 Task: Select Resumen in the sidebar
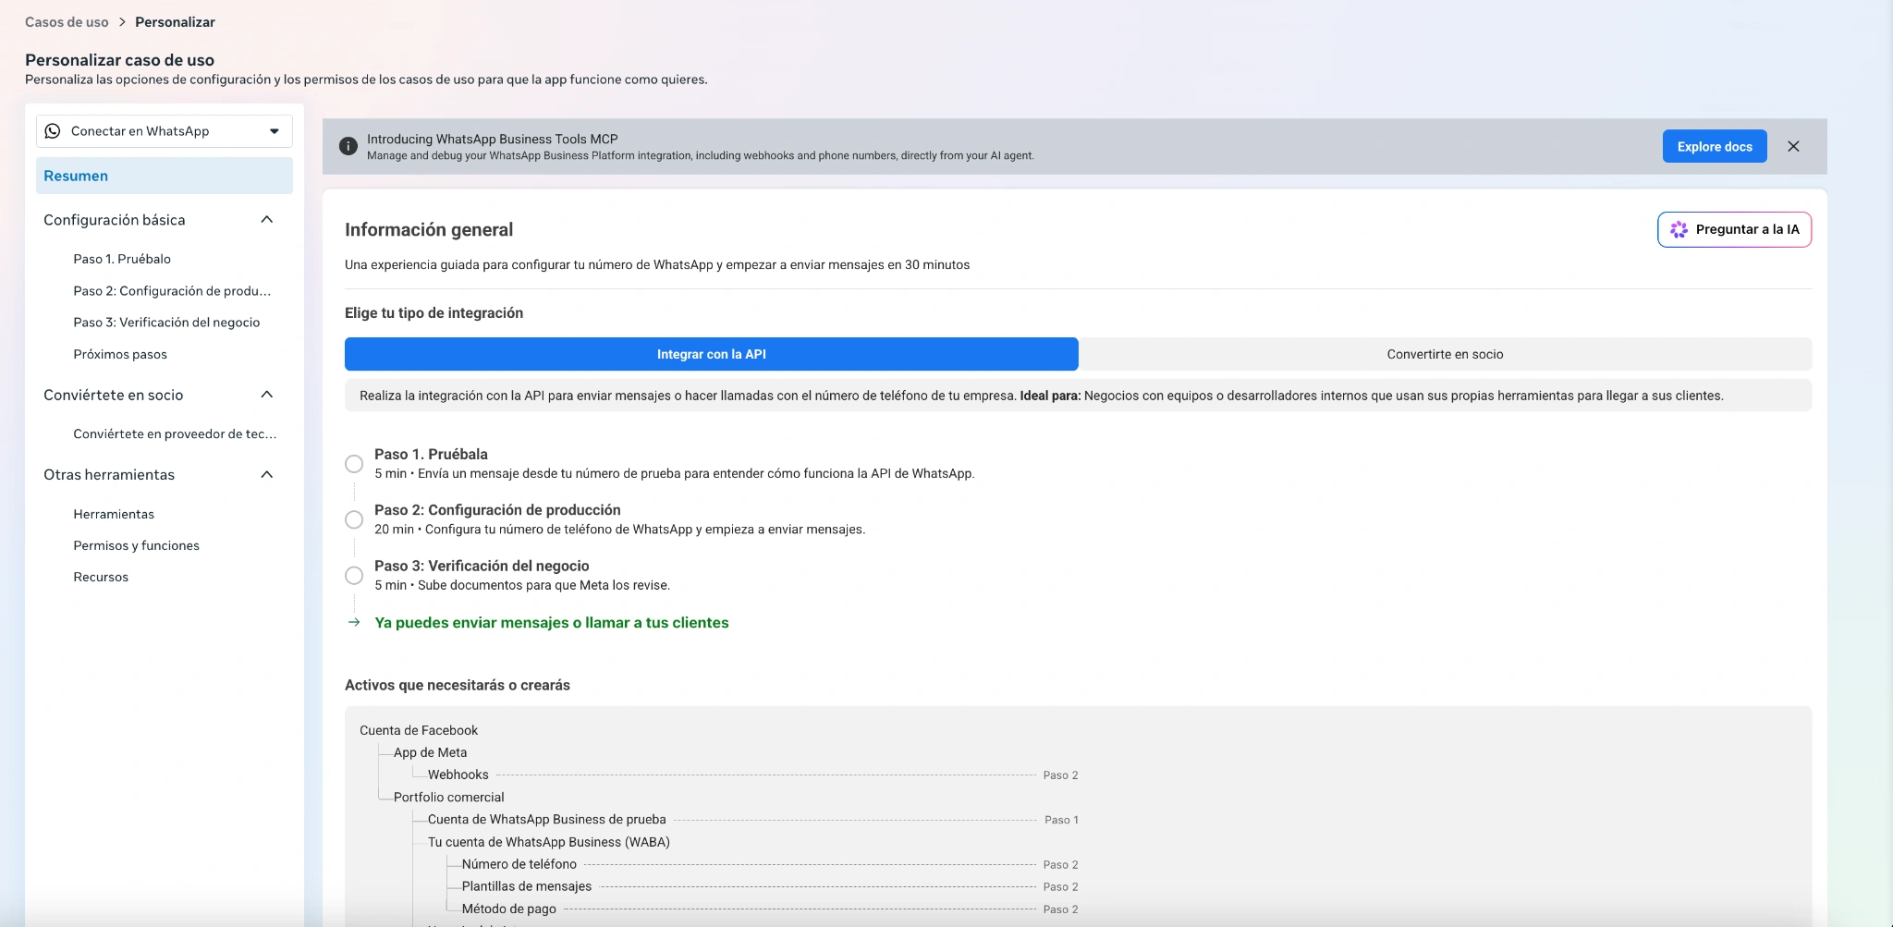[165, 176]
